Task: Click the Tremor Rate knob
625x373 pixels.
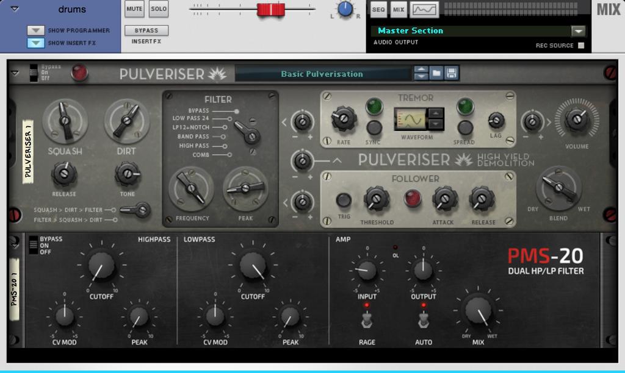Action: tap(343, 119)
